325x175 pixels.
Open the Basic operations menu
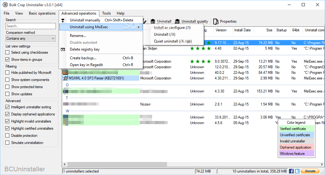coord(42,13)
